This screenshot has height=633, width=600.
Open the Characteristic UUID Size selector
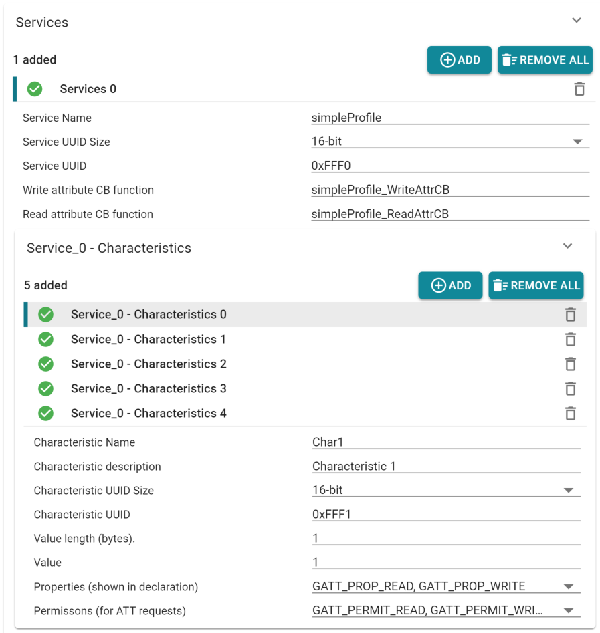(x=569, y=489)
